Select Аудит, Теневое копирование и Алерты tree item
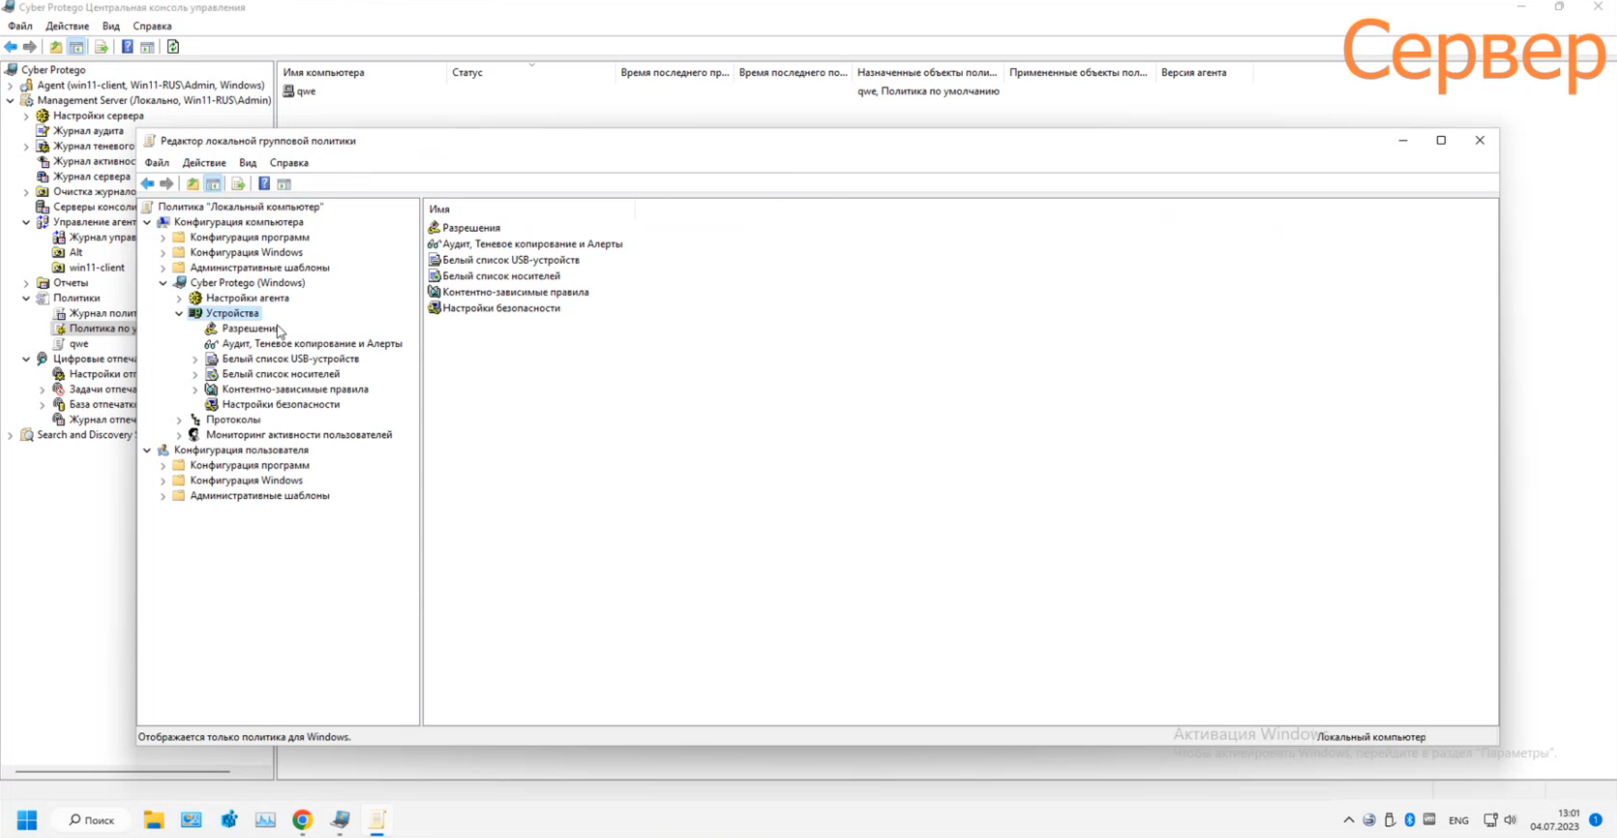Viewport: 1617px width, 838px height. [x=311, y=343]
